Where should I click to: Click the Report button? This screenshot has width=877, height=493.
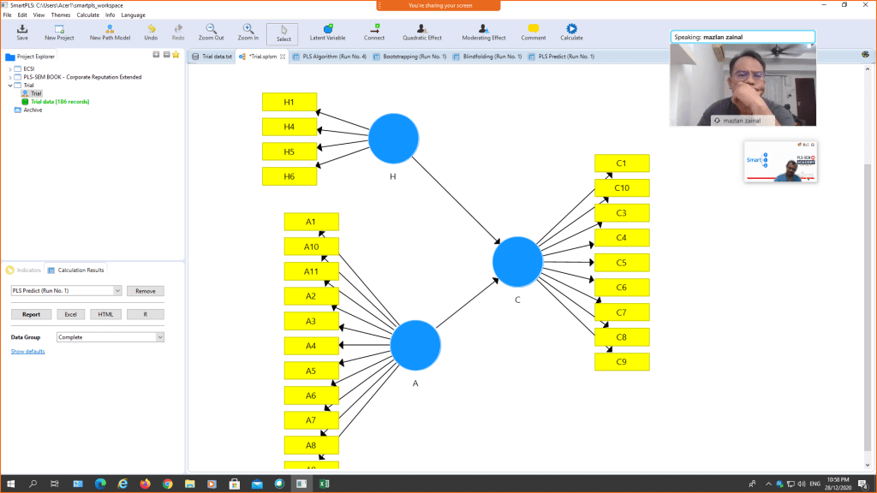click(x=31, y=314)
